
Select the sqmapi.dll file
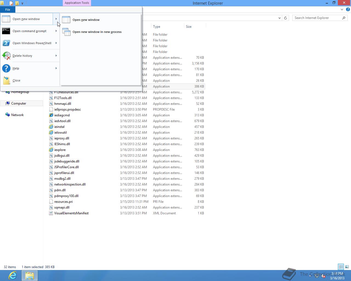tap(62, 207)
